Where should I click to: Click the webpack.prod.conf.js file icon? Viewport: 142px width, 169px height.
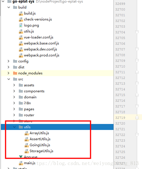pos(21,55)
